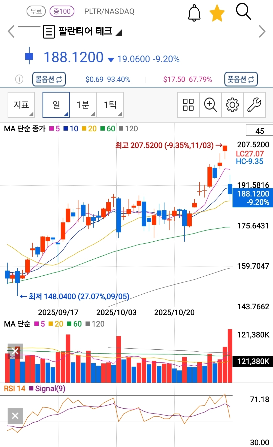Tap the LC27.07 label
Image resolution: width=273 pixels, height=447 pixels.
click(250, 154)
